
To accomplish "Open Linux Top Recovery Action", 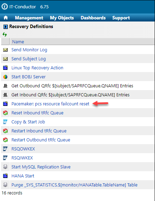I will (37, 68).
